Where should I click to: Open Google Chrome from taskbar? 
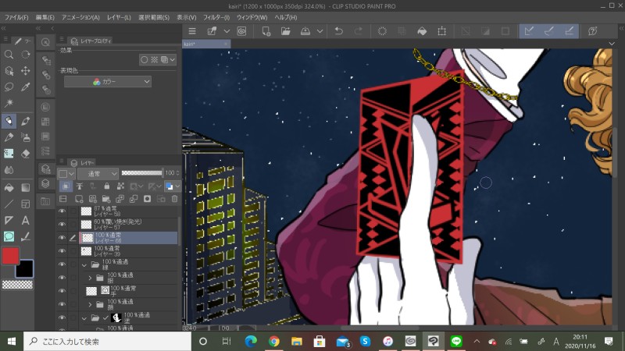[x=273, y=342]
